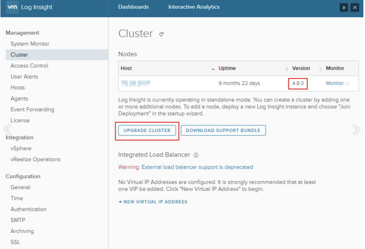The width and height of the screenshot is (365, 249).
Task: Sort nodes by Host column
Action: pyautogui.click(x=126, y=68)
